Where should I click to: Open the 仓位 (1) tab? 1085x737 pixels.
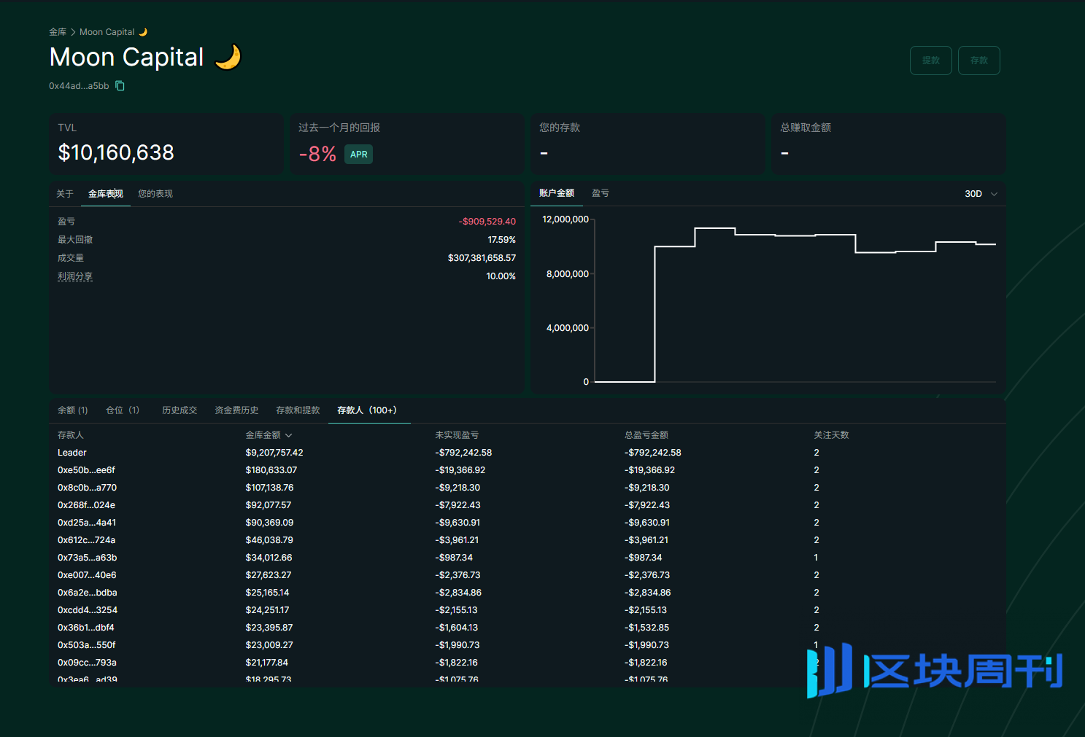pyautogui.click(x=123, y=410)
